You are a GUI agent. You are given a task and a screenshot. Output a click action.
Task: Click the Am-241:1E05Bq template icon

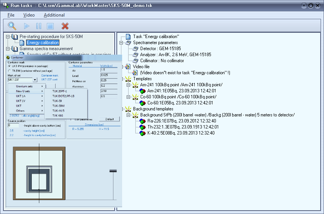click(x=142, y=91)
